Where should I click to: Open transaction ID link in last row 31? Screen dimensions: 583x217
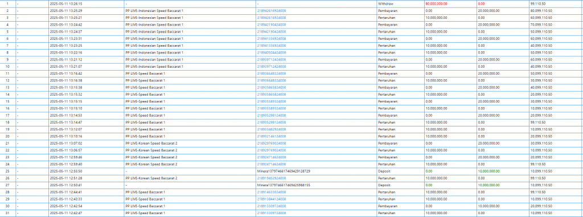(272, 213)
